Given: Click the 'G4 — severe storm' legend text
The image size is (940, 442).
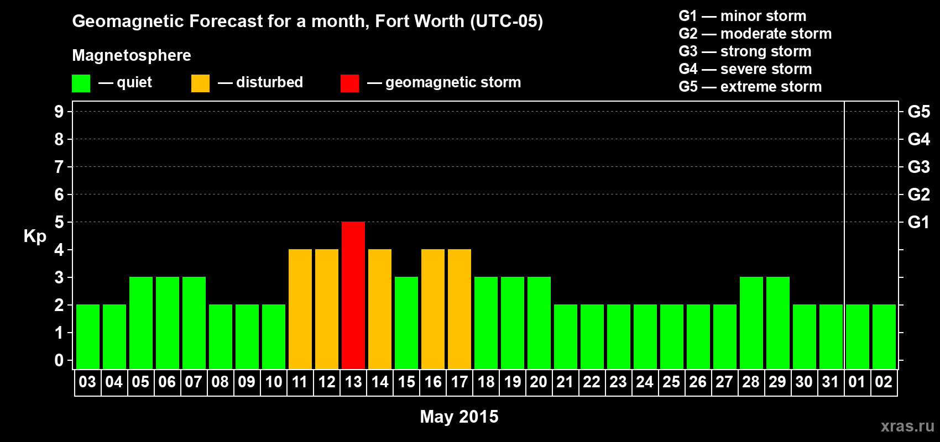Looking at the screenshot, I should [x=745, y=69].
